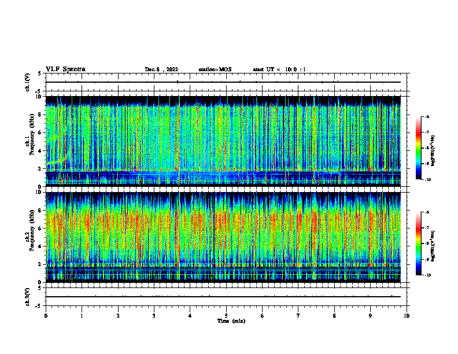The width and height of the screenshot is (458, 354).
Task: Click the "-10" tick on lower colorbar
Action: click(x=427, y=275)
